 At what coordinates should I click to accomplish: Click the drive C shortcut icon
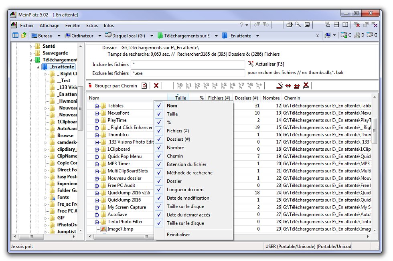pyautogui.click(x=346, y=35)
